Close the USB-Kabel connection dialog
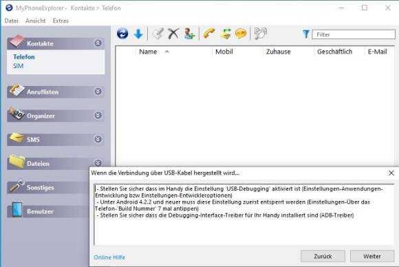399x267 pixels. [391, 173]
